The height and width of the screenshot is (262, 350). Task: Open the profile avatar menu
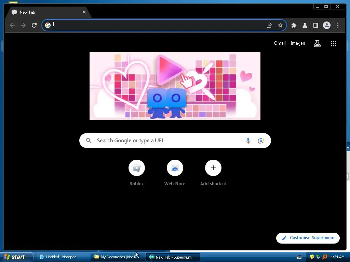(x=326, y=25)
